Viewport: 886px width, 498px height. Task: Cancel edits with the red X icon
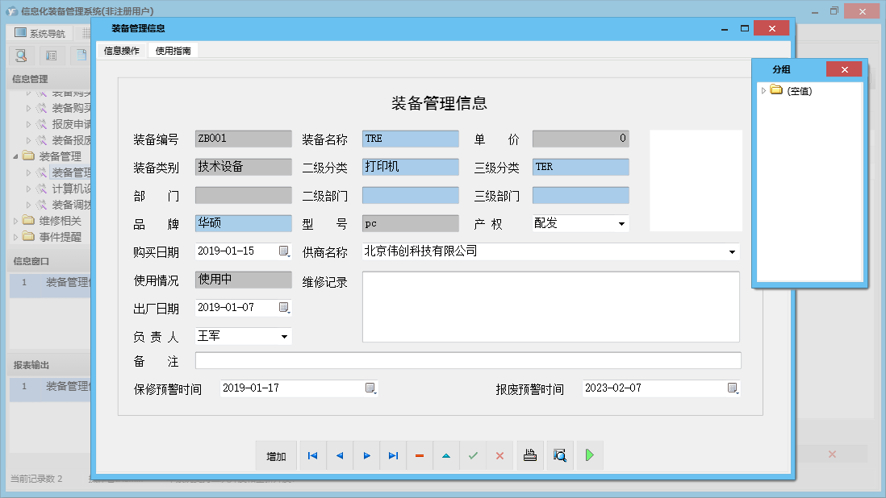[499, 455]
